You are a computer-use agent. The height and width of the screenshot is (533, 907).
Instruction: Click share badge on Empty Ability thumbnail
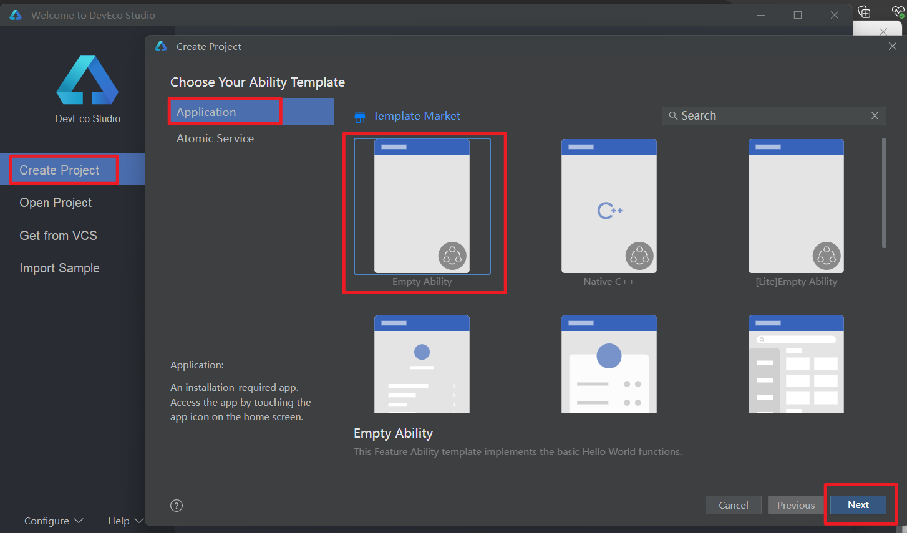click(452, 256)
